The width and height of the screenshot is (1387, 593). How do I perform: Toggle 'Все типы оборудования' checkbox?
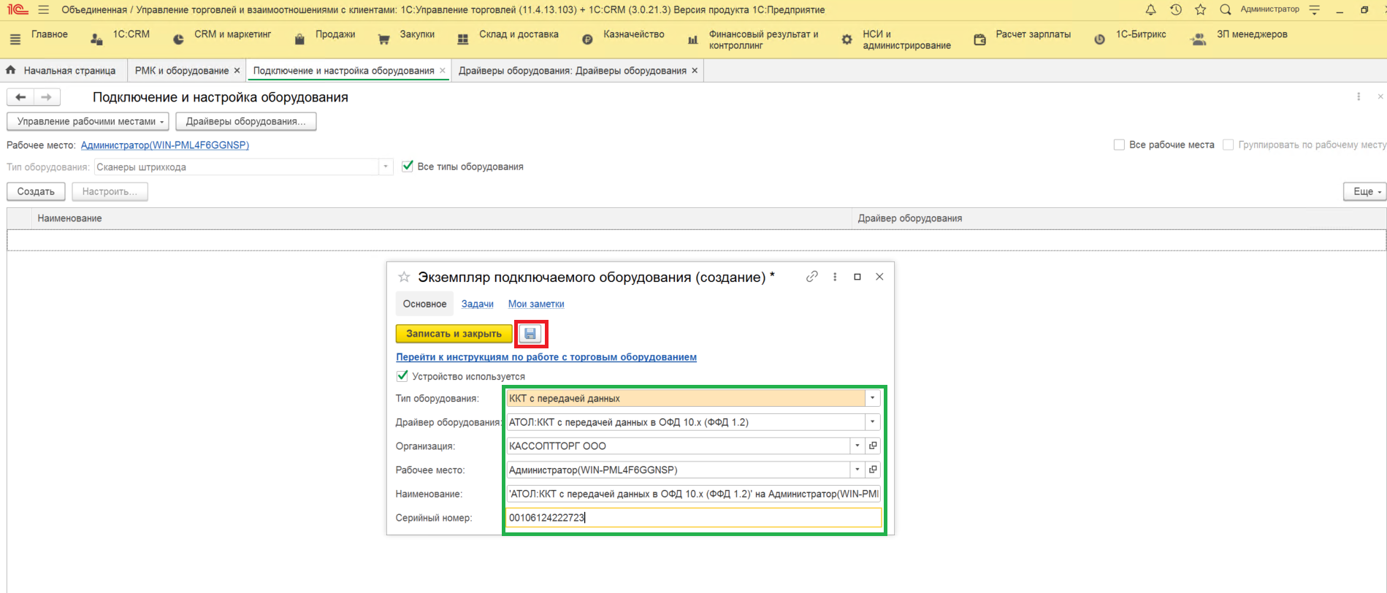(x=408, y=167)
